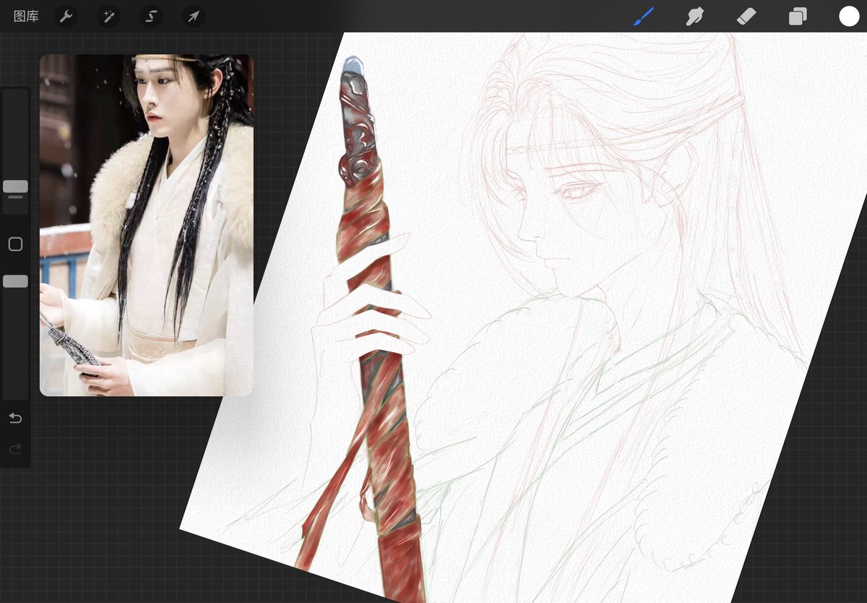The height and width of the screenshot is (603, 867).
Task: Tap the square modify button on sidebar
Action: point(15,244)
